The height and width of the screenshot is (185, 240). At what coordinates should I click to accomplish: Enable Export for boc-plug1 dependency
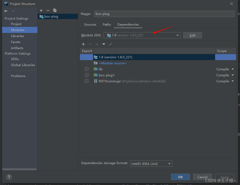tap(87, 75)
